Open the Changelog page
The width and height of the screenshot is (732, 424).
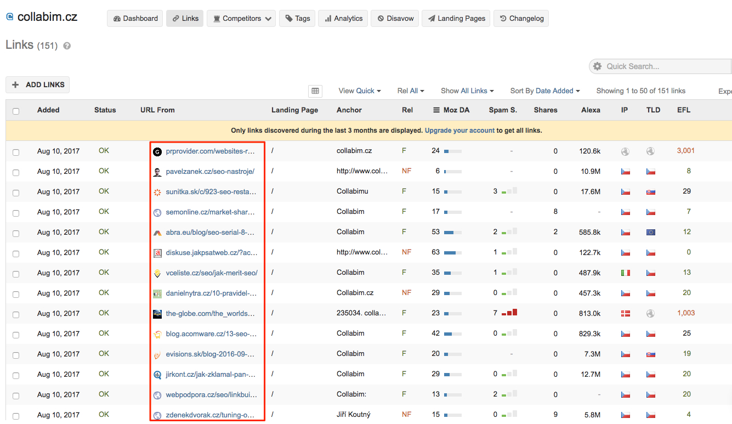click(521, 18)
